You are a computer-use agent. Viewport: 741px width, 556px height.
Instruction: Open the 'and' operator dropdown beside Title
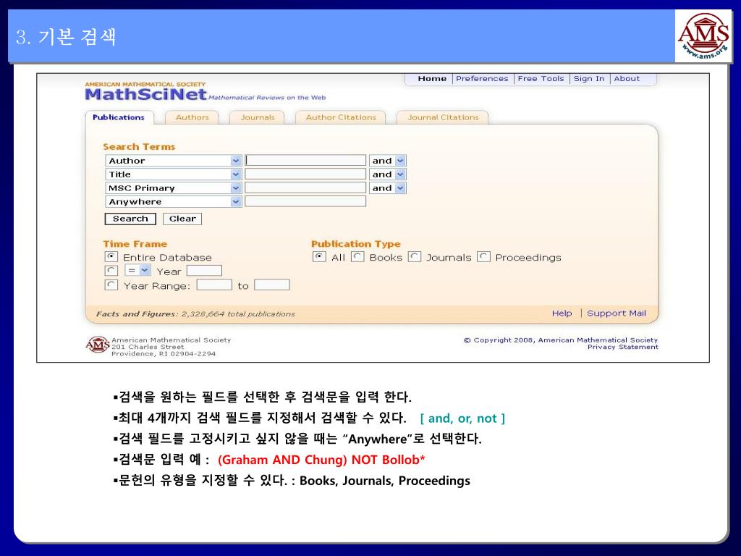[x=388, y=174]
